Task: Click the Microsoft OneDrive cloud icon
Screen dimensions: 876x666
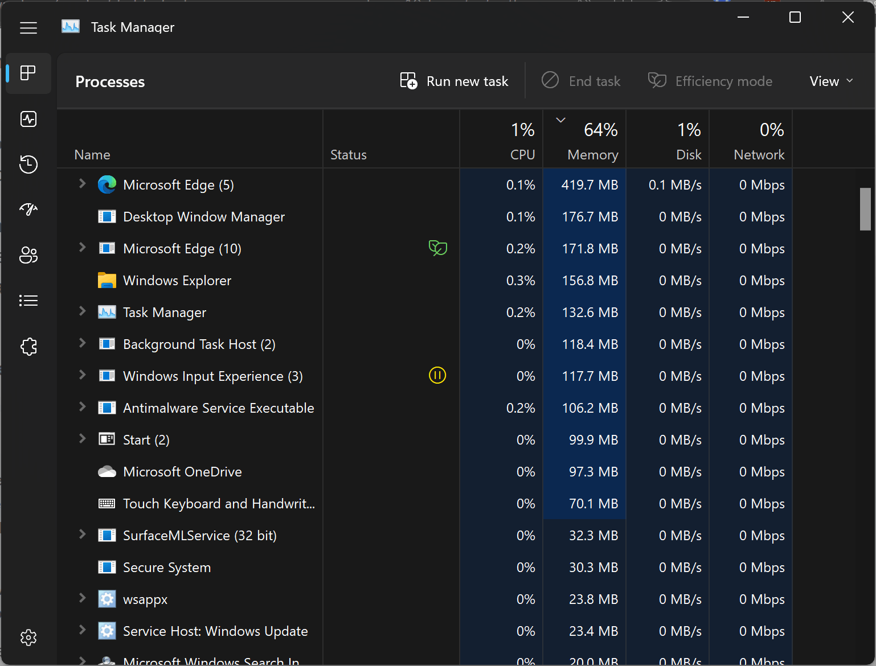Action: pos(107,472)
